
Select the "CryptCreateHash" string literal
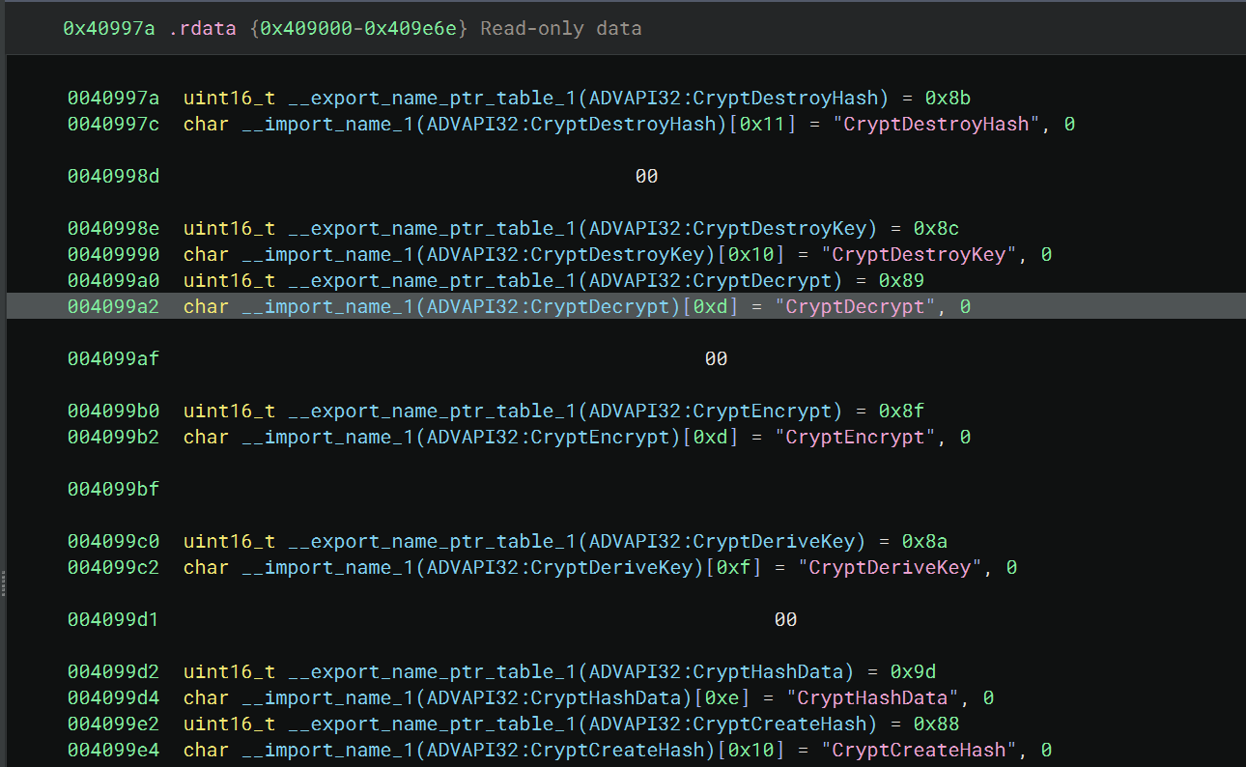point(924,750)
